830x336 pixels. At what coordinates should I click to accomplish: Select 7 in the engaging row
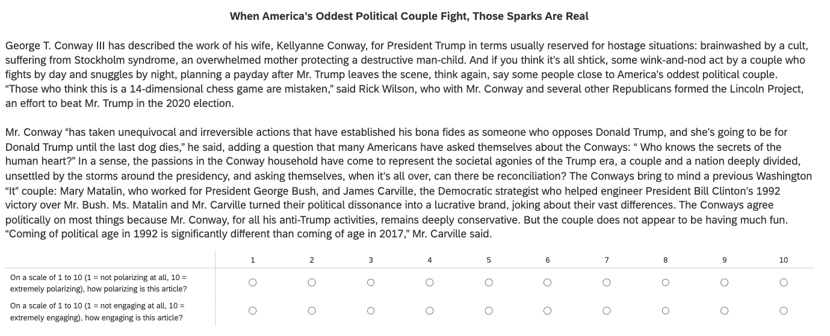coord(607,311)
